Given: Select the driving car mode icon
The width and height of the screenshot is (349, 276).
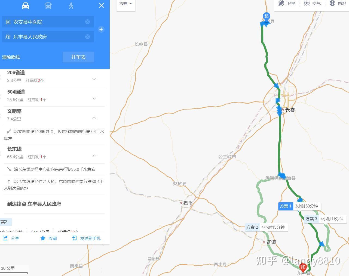Looking at the screenshot, I should (x=26, y=6).
